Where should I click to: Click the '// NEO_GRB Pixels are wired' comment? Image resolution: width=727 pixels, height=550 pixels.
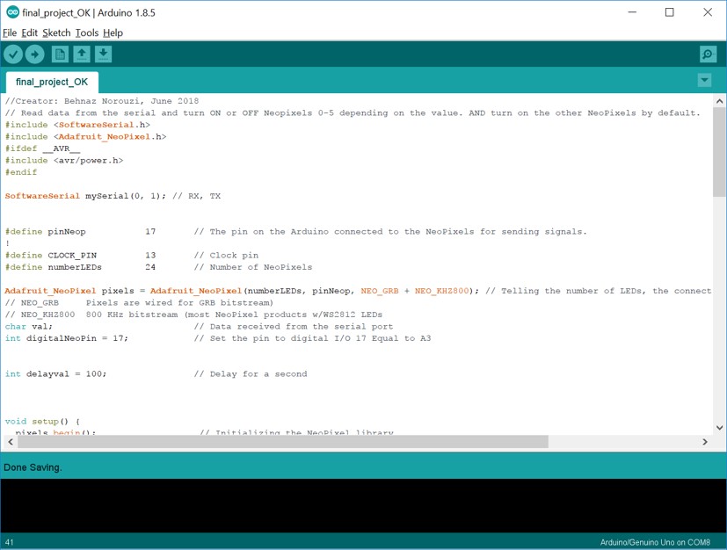click(139, 303)
